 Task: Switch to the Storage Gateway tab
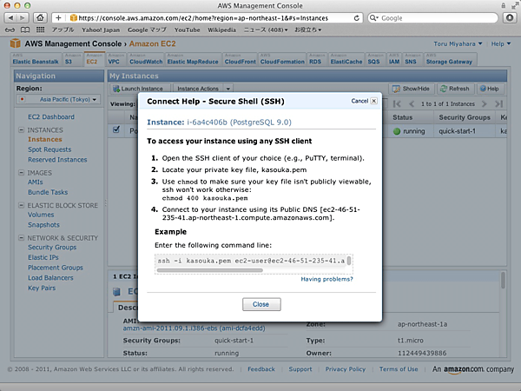click(x=450, y=59)
